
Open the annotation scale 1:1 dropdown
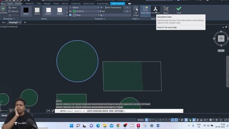pos(206,120)
